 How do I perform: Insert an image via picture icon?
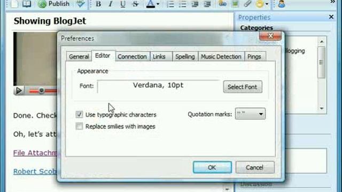pos(235,4)
